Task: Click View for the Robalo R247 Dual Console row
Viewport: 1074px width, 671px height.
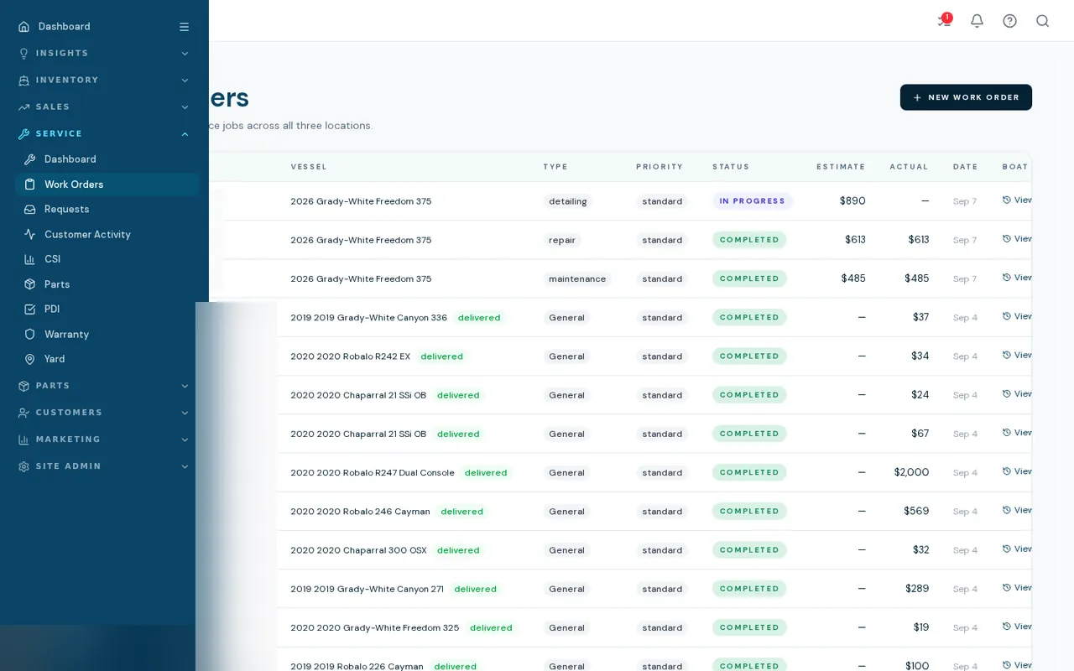Action: tap(1017, 472)
